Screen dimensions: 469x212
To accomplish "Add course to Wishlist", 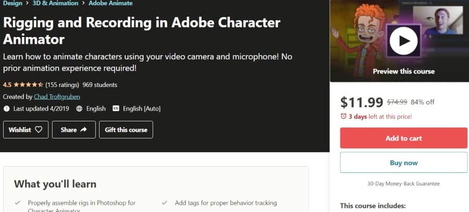I will coord(26,130).
